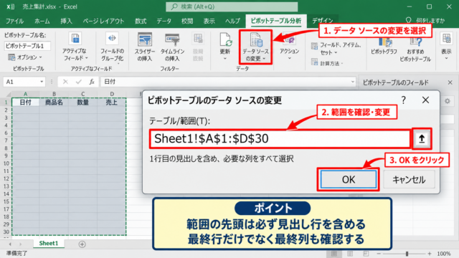Add a new sheet with plus icon
The width and height of the screenshot is (459, 258).
pos(82,244)
